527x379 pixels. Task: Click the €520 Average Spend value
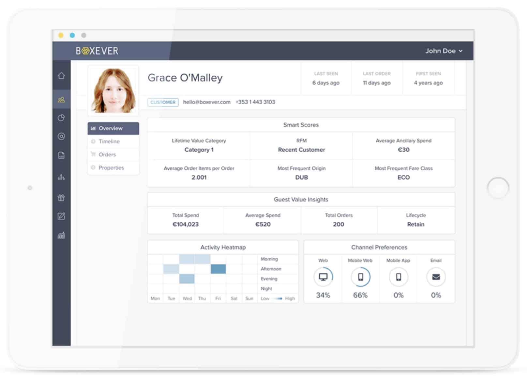click(x=263, y=224)
